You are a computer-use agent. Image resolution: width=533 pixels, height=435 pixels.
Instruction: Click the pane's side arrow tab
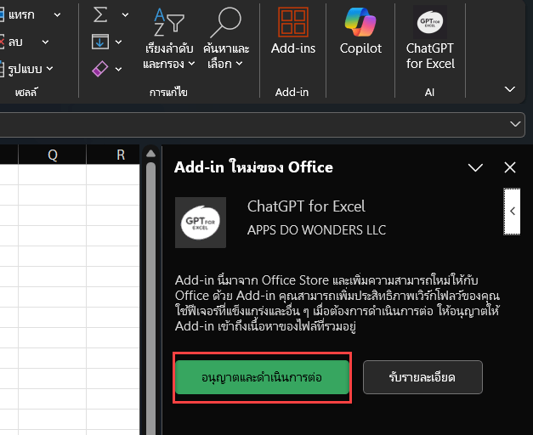tap(512, 212)
